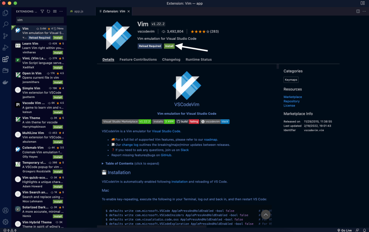Open the Source Control view
Screen dimensions: 369x232
click(5, 36)
